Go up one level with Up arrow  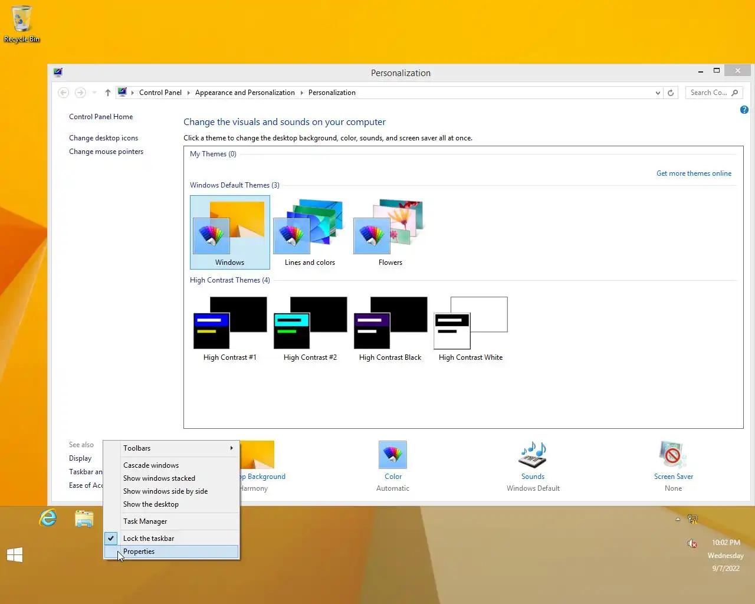coord(108,93)
